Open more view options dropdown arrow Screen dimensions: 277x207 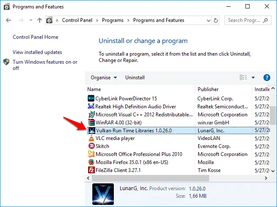pos(253,78)
